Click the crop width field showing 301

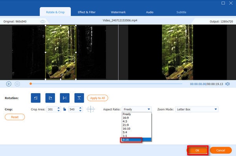coord(52,109)
